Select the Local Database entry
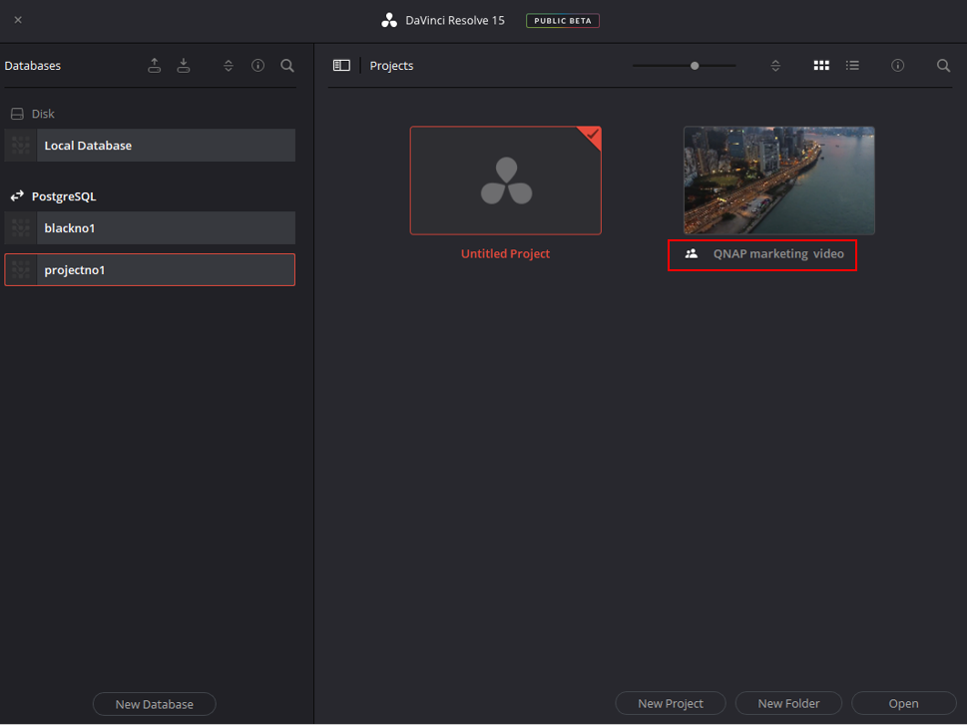967x725 pixels. [x=150, y=146]
